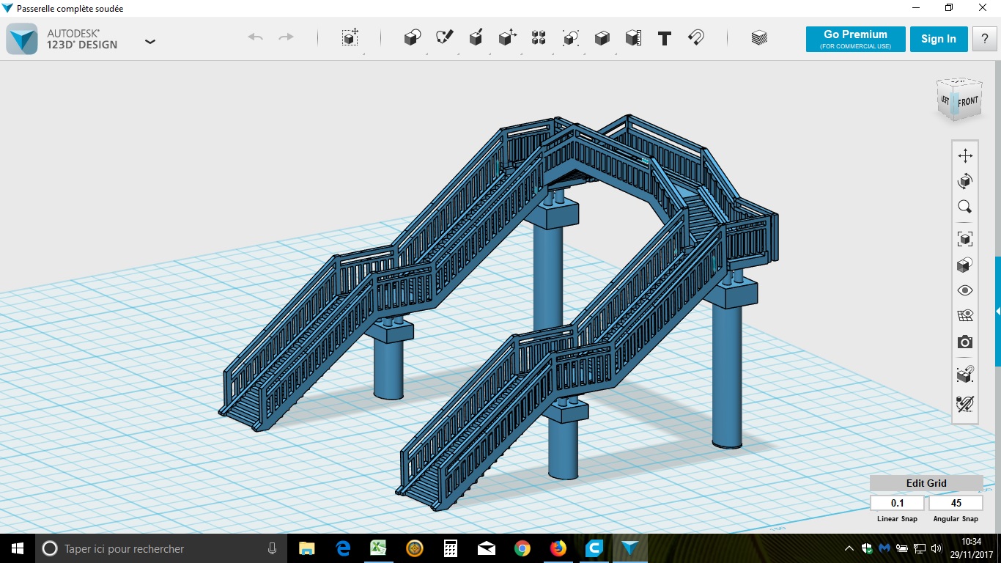The height and width of the screenshot is (563, 1001).
Task: Open the Primitives menu icon
Action: [413, 37]
